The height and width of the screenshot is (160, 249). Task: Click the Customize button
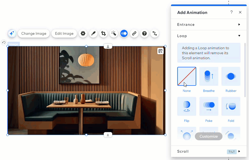point(209,136)
